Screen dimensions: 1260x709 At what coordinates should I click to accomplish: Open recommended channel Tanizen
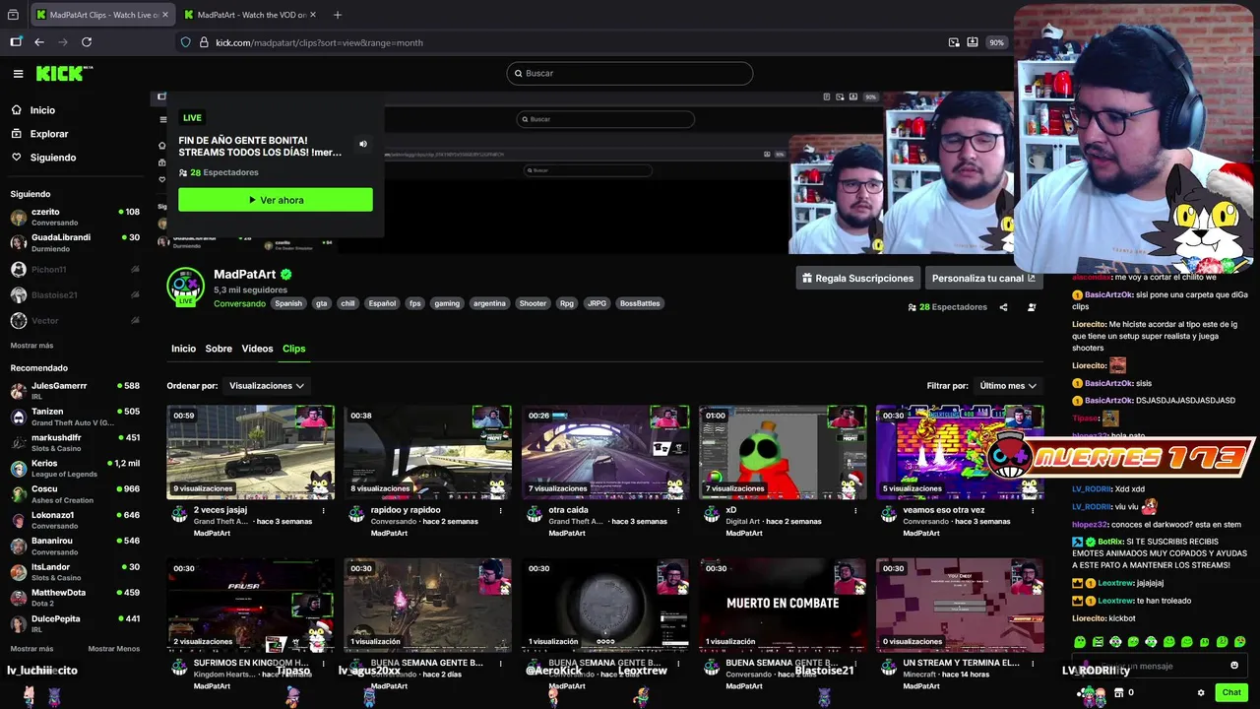(x=75, y=417)
